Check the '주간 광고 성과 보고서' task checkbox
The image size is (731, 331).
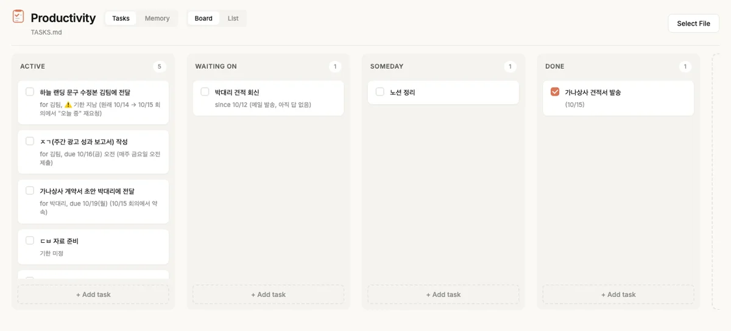point(30,141)
